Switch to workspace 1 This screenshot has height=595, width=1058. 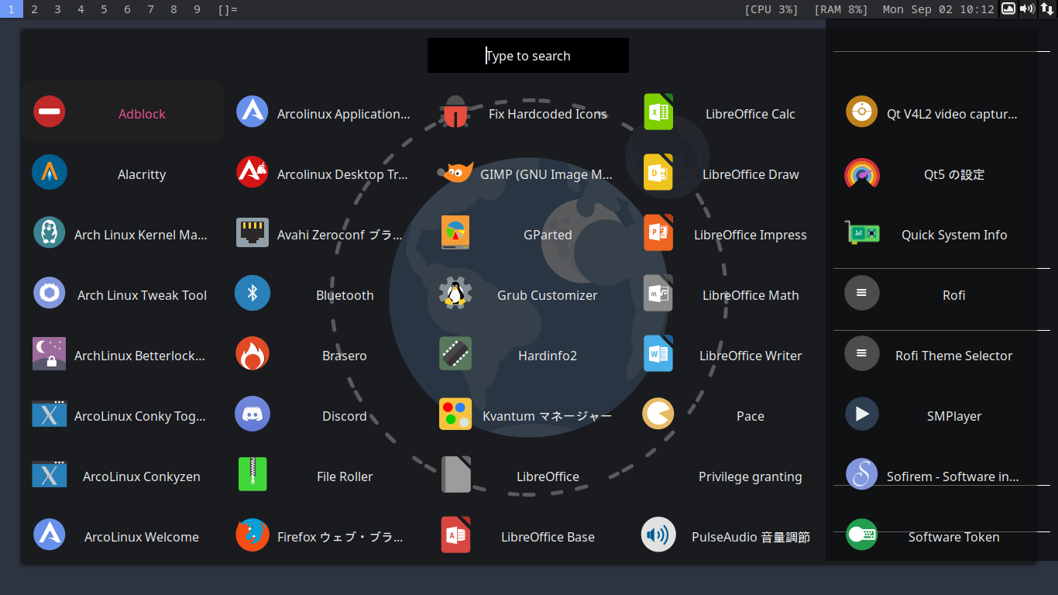11,9
